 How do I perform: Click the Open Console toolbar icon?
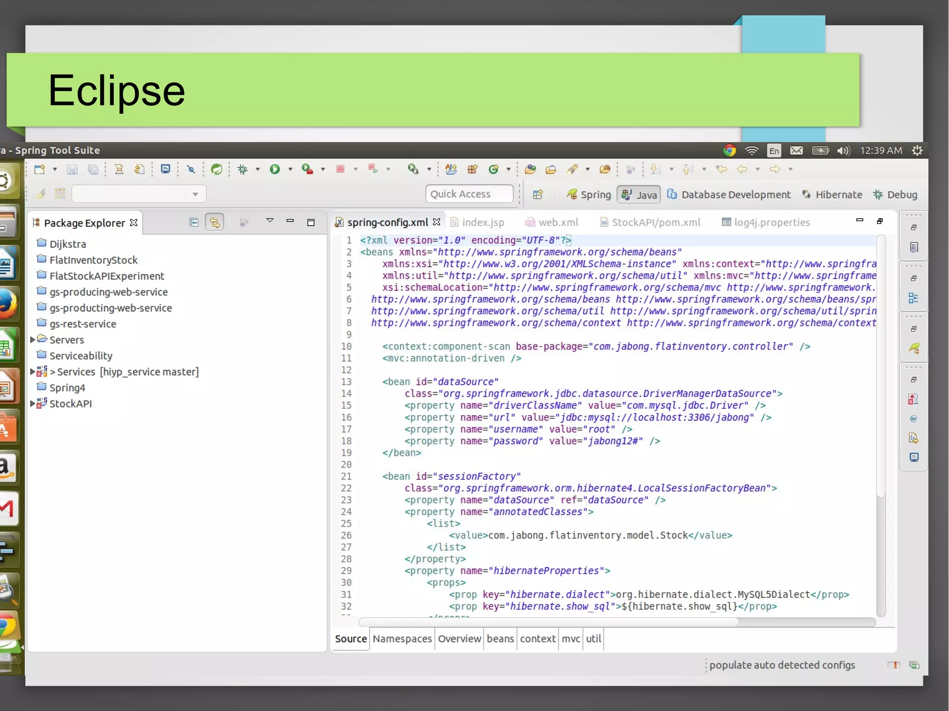(165, 170)
